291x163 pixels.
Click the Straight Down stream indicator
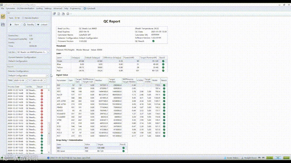pos(249,158)
